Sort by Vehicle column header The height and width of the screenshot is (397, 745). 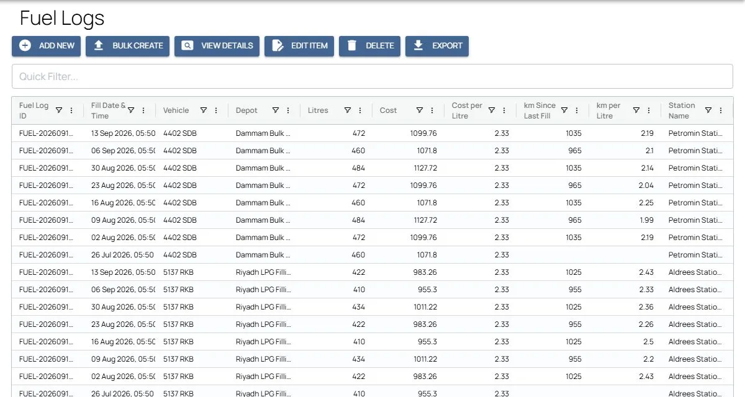point(176,110)
